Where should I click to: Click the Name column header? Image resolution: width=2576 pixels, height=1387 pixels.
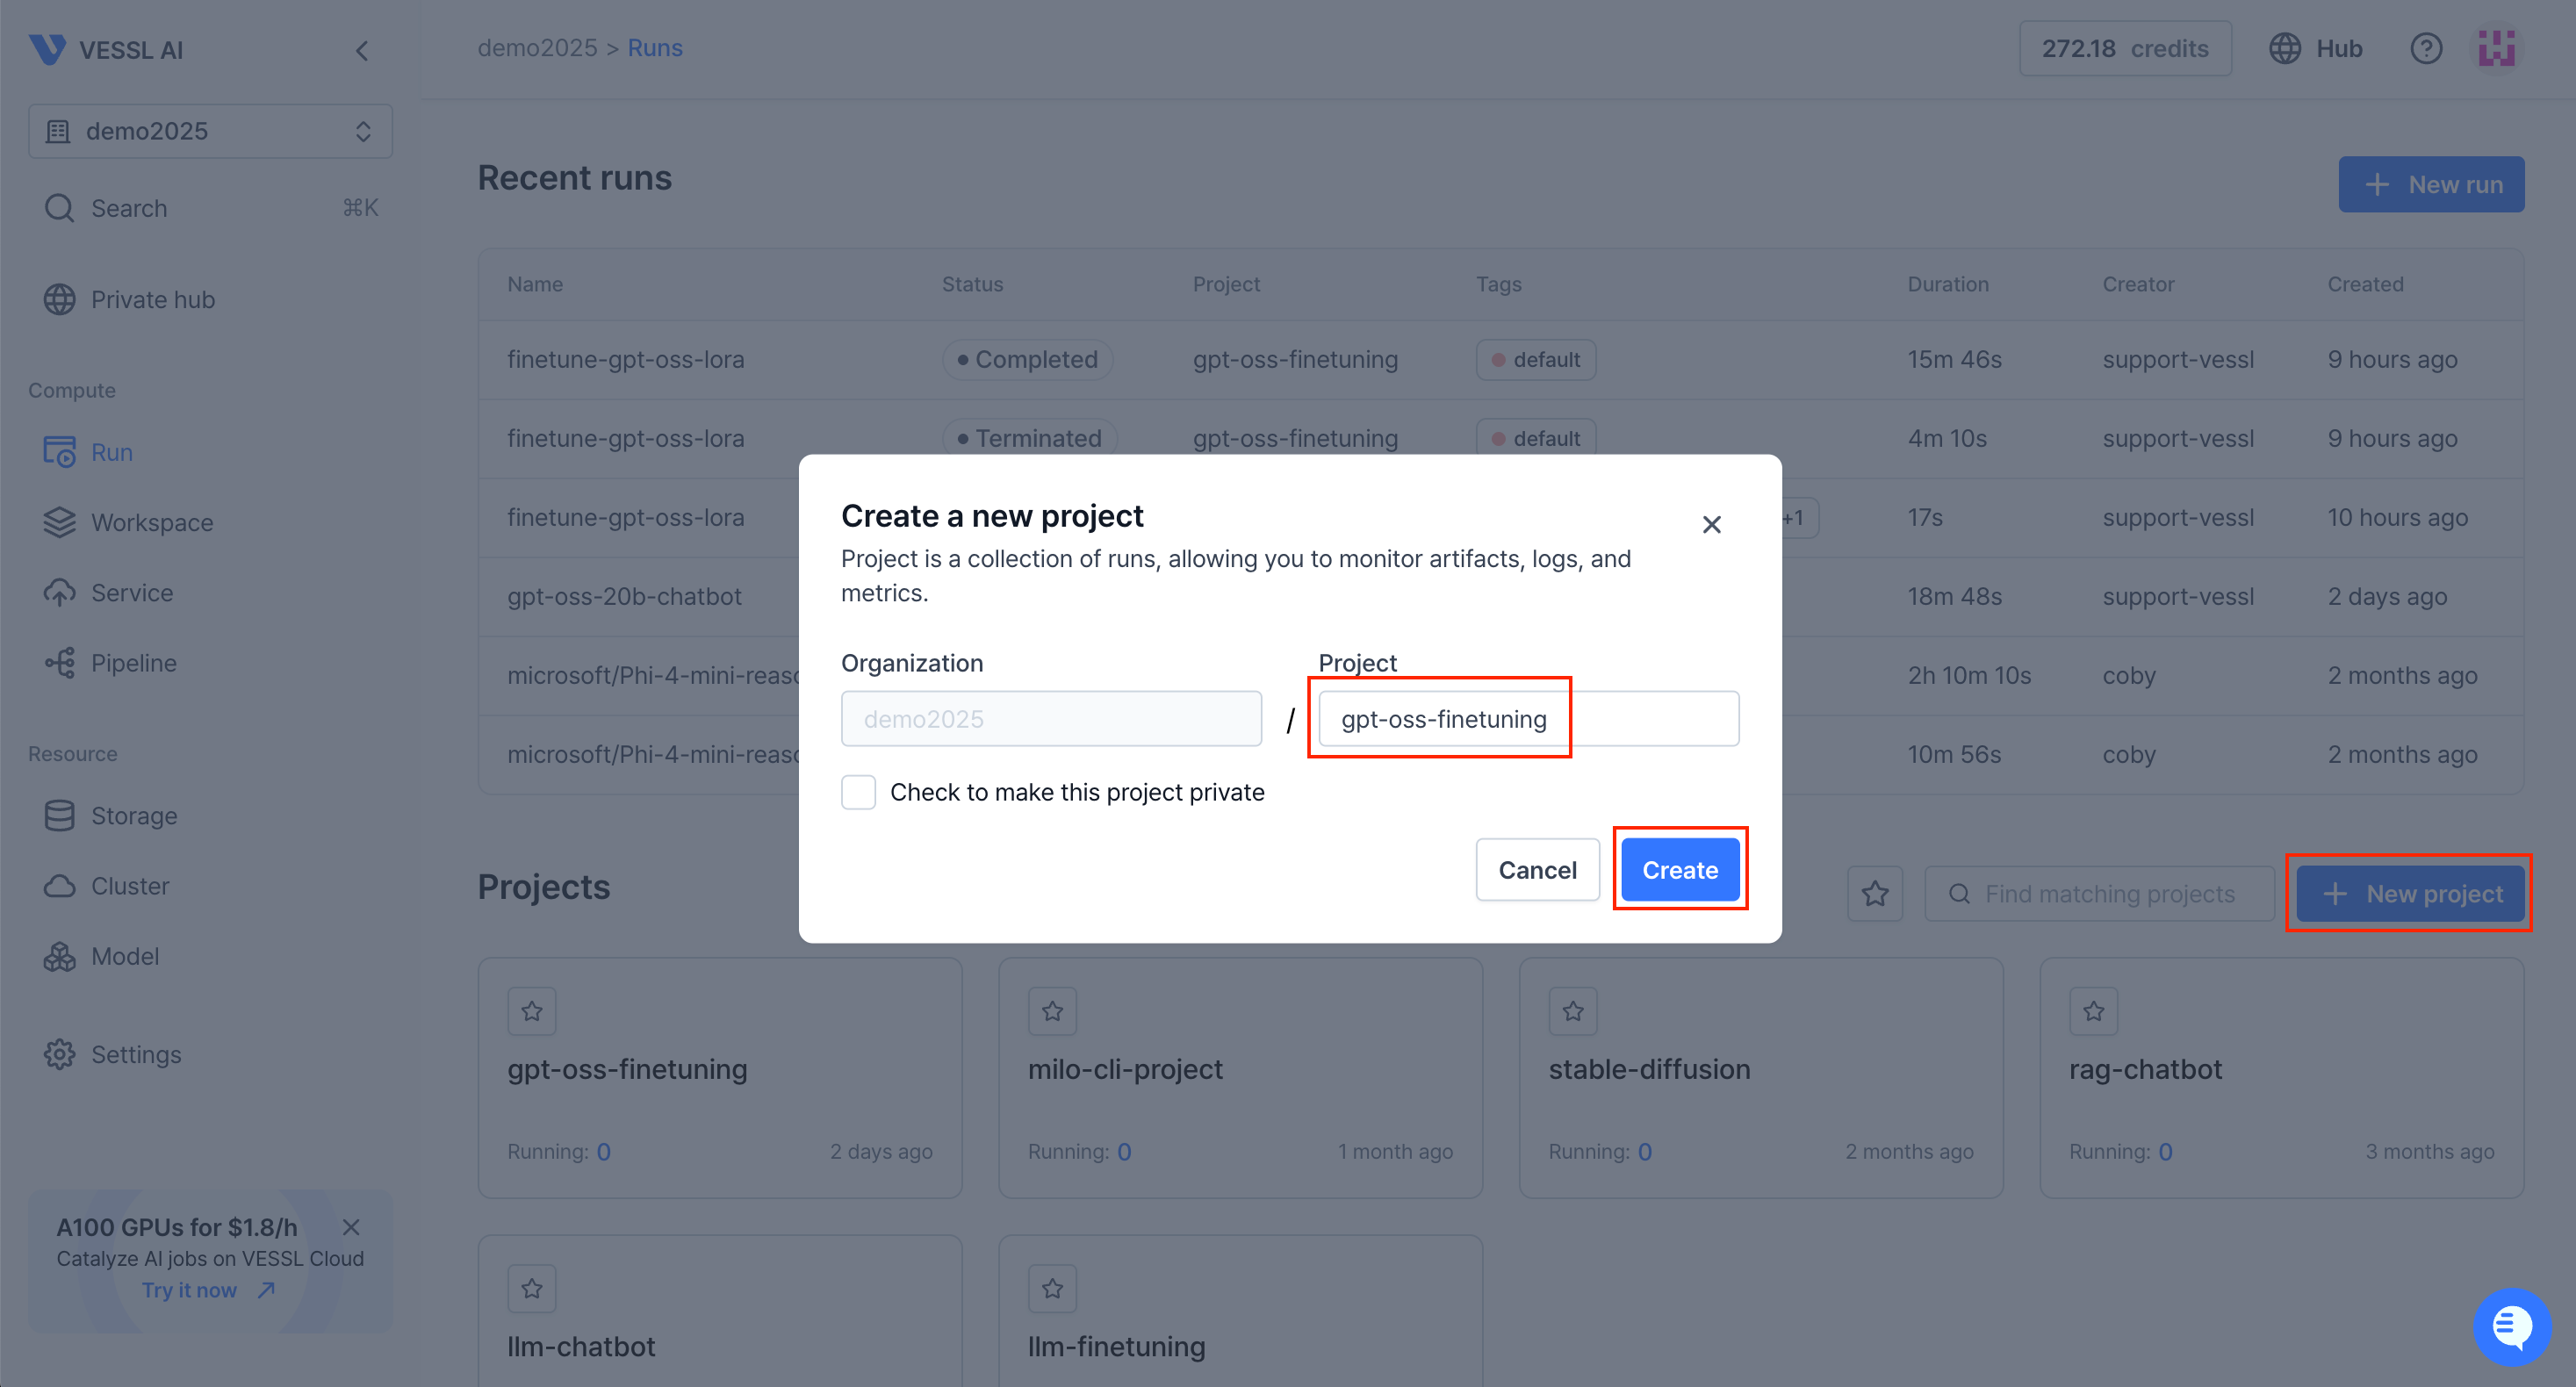[535, 284]
